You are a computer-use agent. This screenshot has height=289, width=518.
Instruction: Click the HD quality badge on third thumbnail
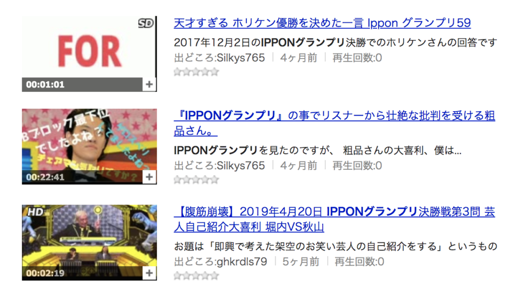click(35, 212)
